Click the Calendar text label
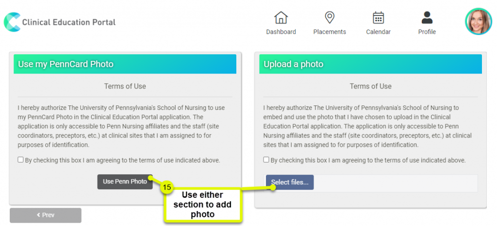This screenshot has width=497, height=226. click(x=378, y=32)
